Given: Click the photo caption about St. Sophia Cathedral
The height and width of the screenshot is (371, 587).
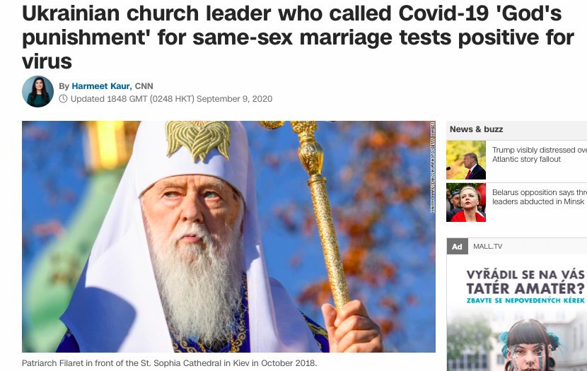Looking at the screenshot, I should 169,363.
